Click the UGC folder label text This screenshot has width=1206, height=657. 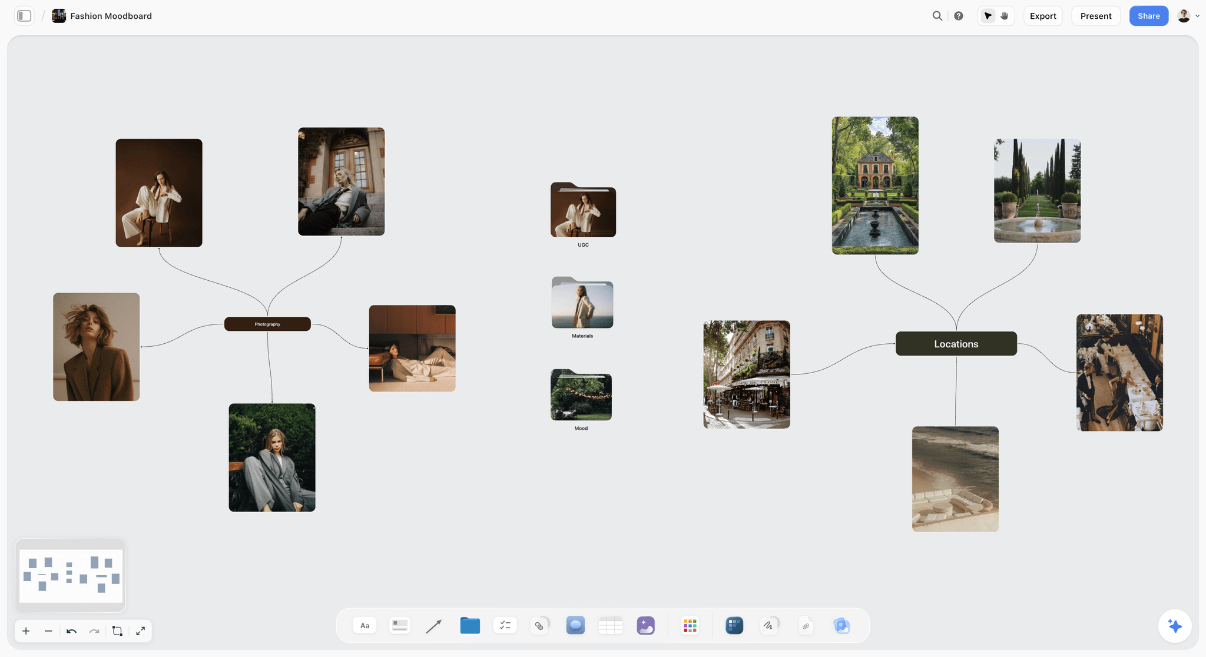583,245
